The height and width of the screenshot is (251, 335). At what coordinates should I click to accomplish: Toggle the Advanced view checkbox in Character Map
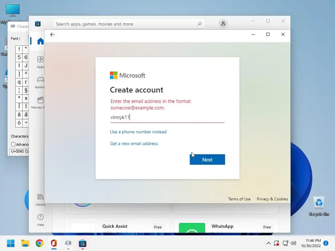coord(13,144)
